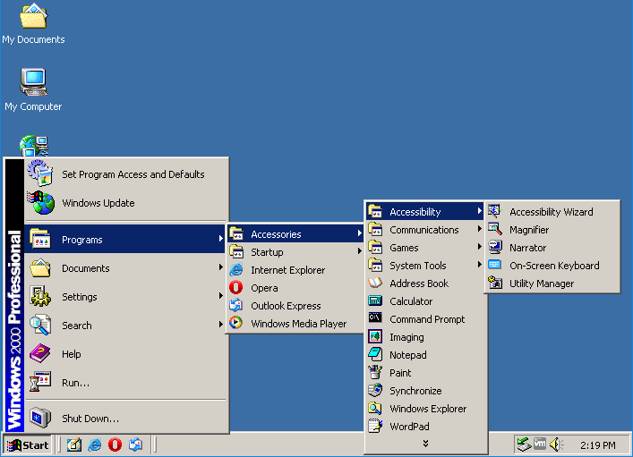This screenshot has width=633, height=457.
Task: Click Run... text in Start menu
Action: pos(75,383)
